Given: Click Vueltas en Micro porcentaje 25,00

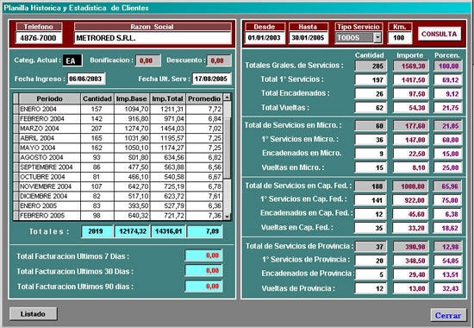Looking at the screenshot, I should (448, 167).
